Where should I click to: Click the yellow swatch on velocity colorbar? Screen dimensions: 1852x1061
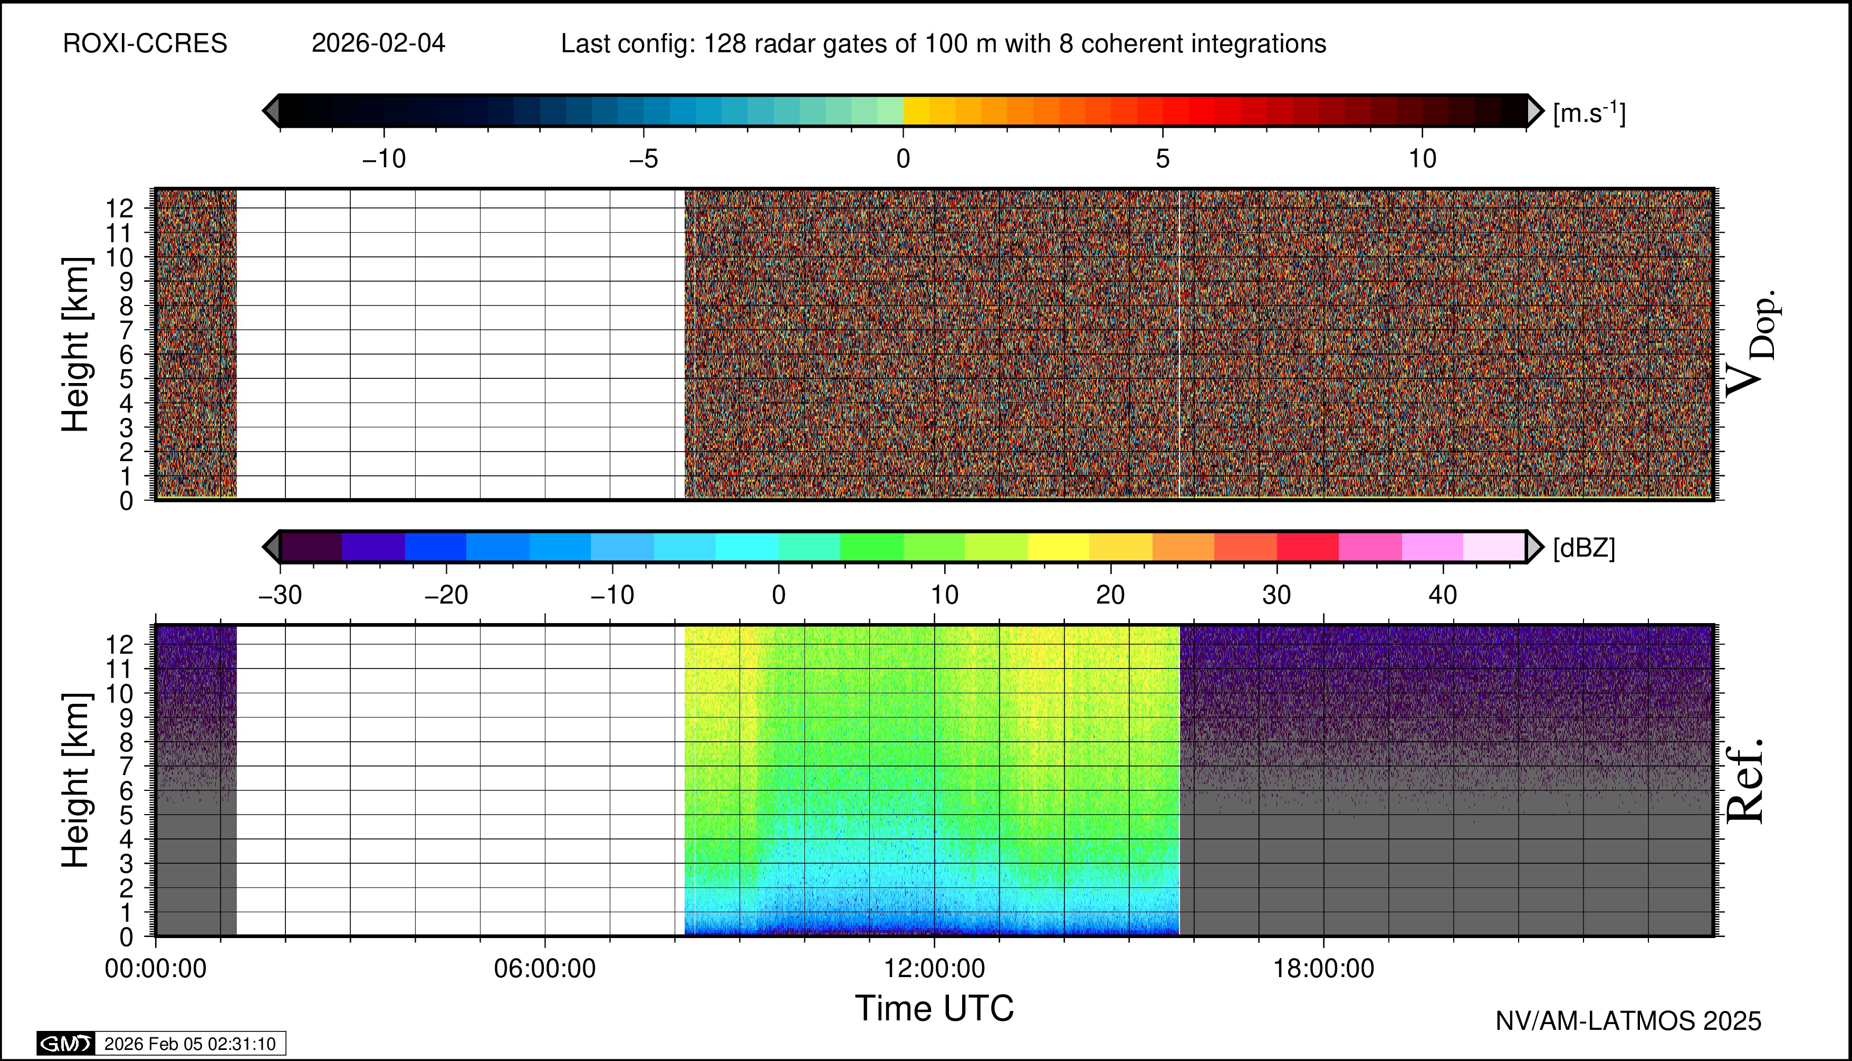point(917,110)
